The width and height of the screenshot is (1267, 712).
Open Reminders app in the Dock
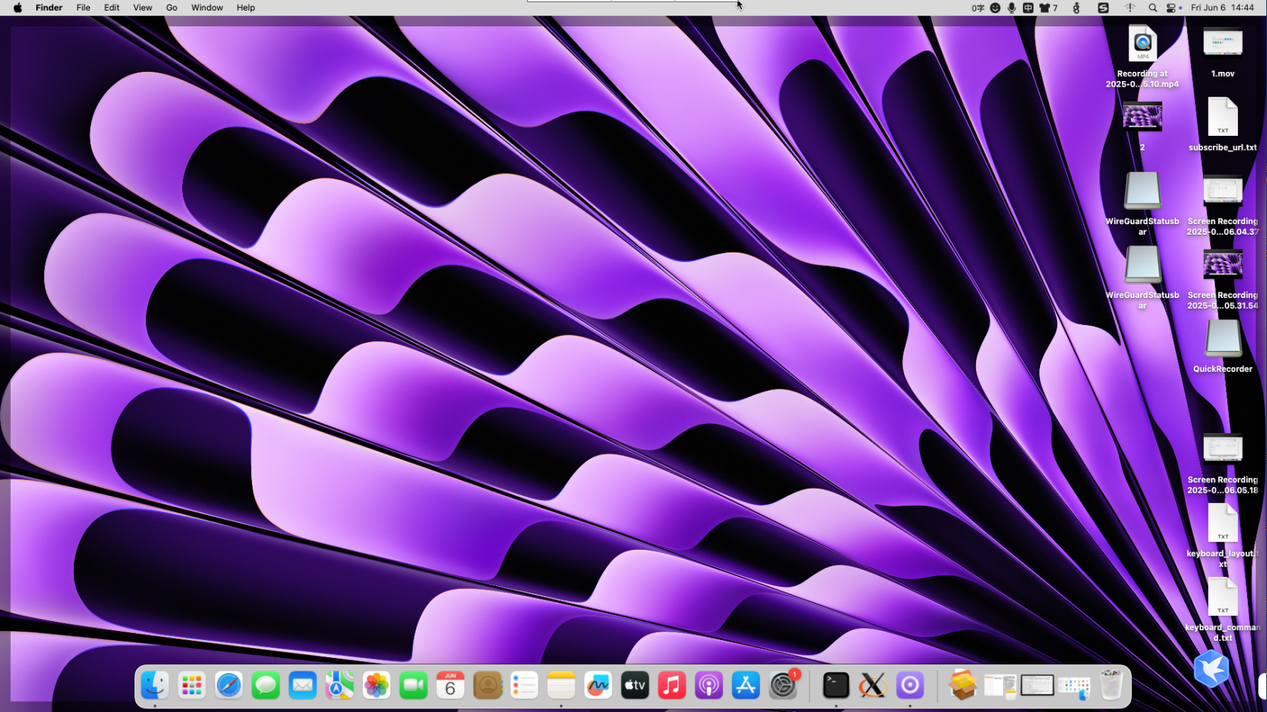pyautogui.click(x=524, y=686)
